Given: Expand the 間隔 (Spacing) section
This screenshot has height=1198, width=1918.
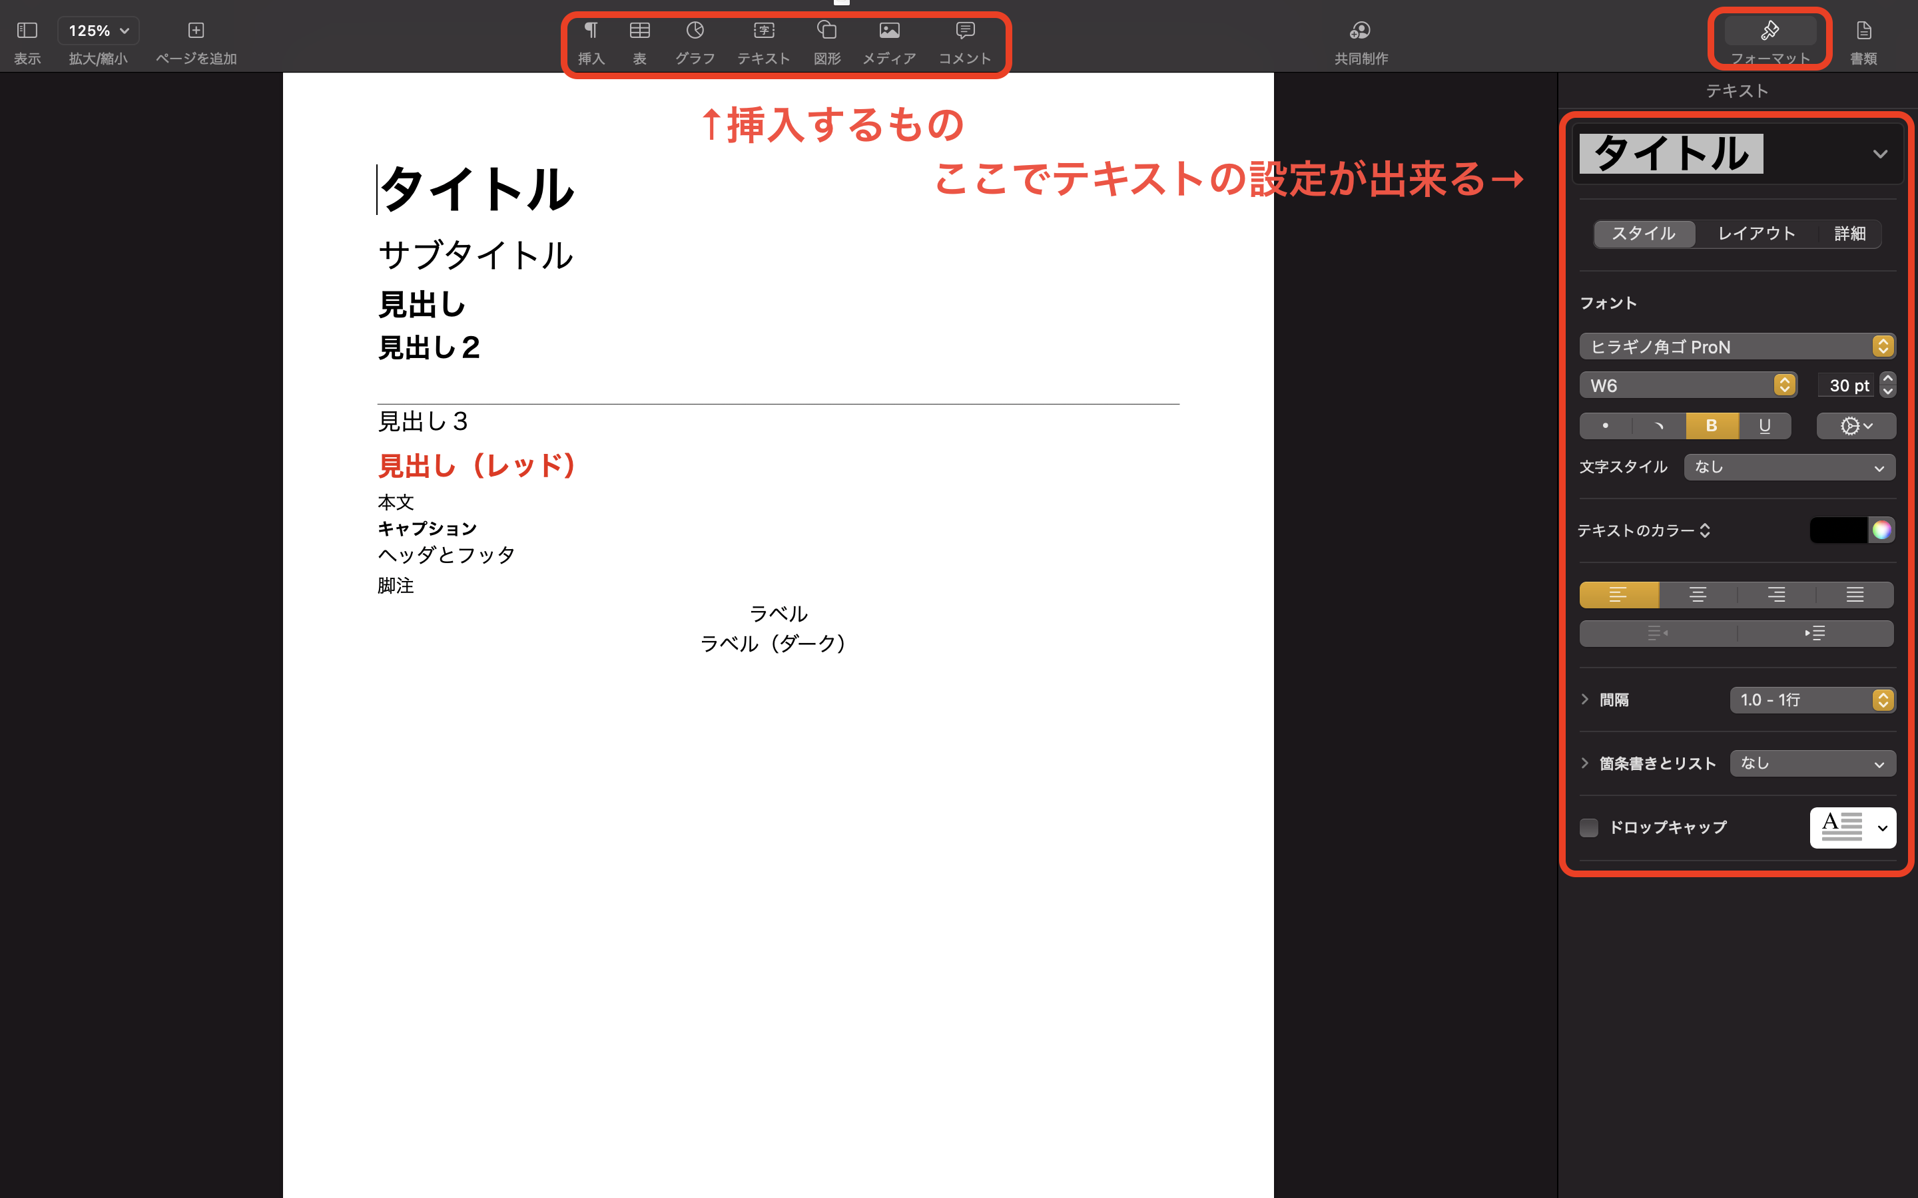Looking at the screenshot, I should (x=1585, y=698).
